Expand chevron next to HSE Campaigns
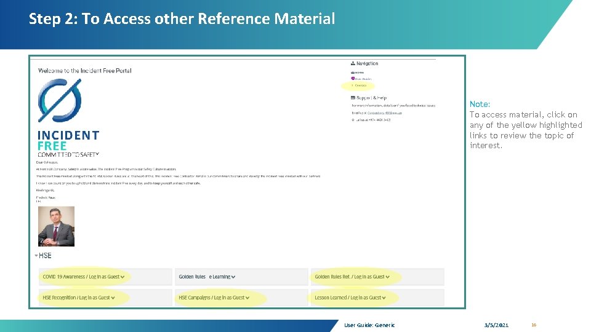The width and height of the screenshot is (591, 332). click(x=247, y=298)
